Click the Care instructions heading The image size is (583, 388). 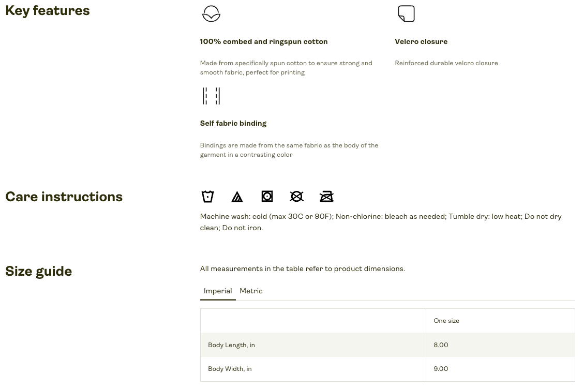(64, 197)
